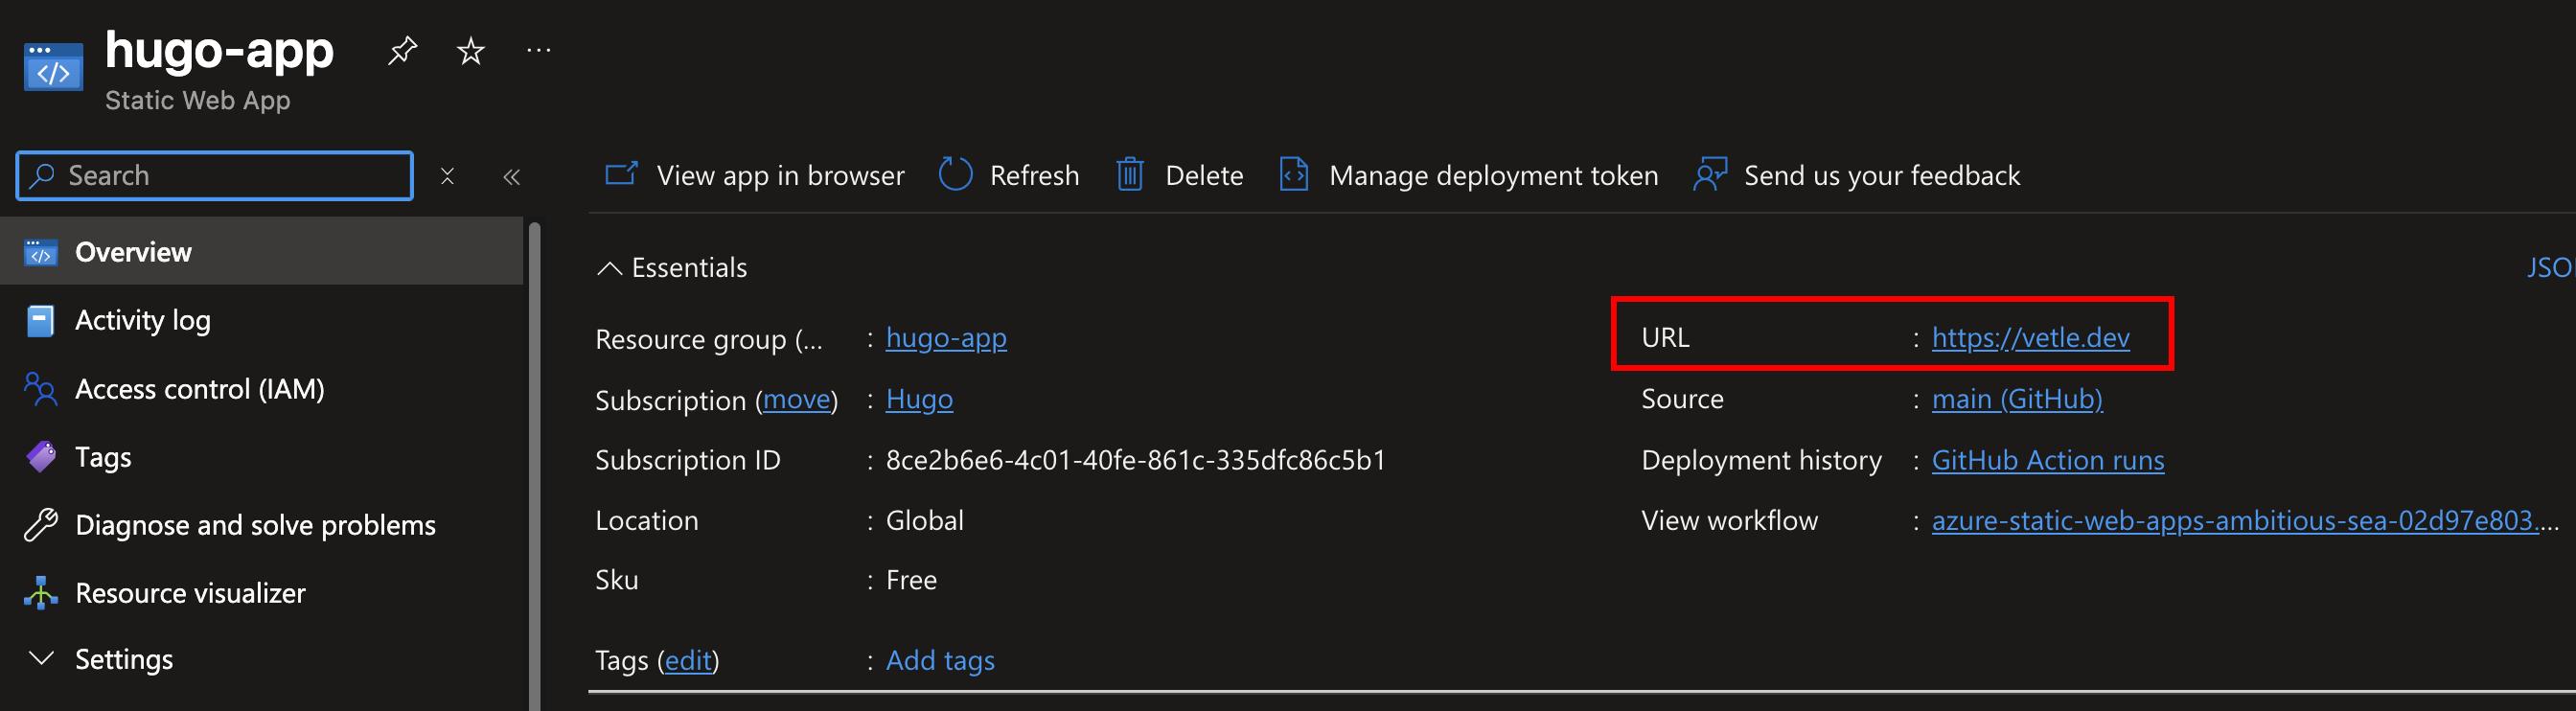Expand the Settings menu group
2576x711 pixels.
(x=123, y=659)
